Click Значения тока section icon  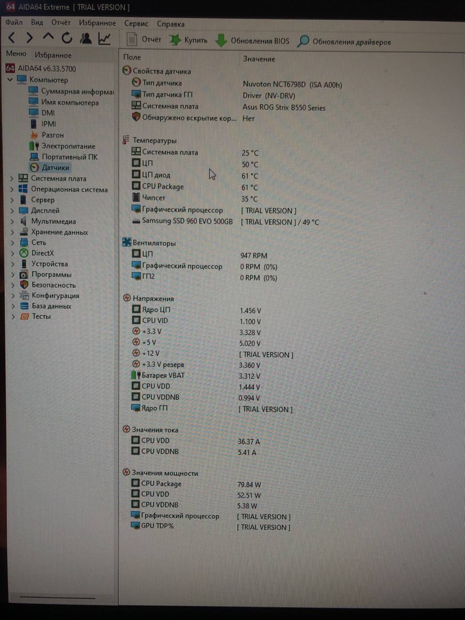point(126,429)
